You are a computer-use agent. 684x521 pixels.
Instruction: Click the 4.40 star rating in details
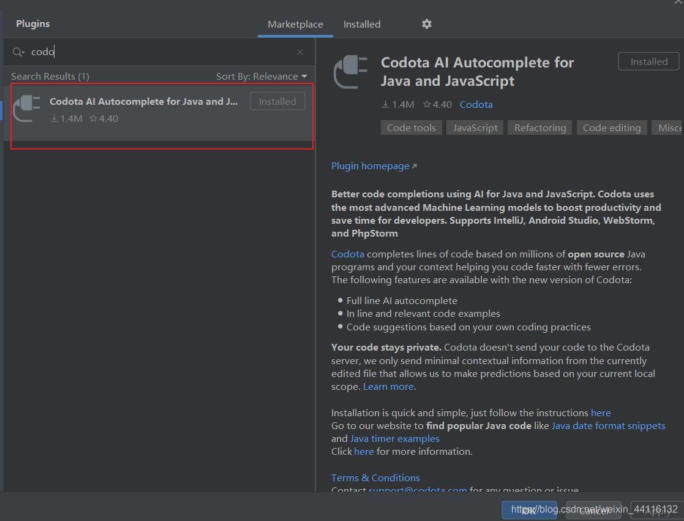point(438,105)
